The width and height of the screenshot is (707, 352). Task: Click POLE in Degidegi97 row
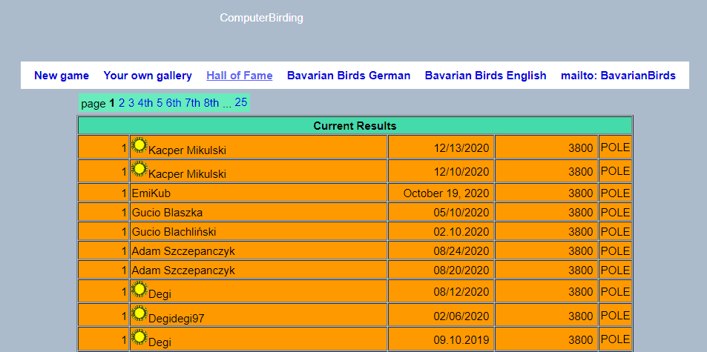click(x=616, y=315)
